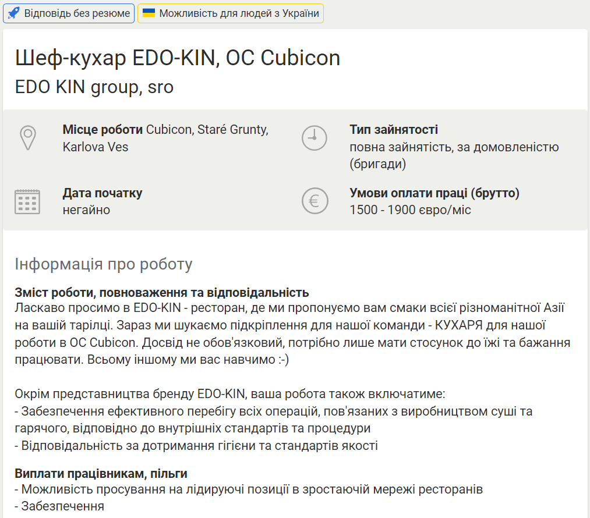Click the "Виплати працівникам, пільги" heading
Screen dimensions: 590x518
pyautogui.click(x=101, y=474)
